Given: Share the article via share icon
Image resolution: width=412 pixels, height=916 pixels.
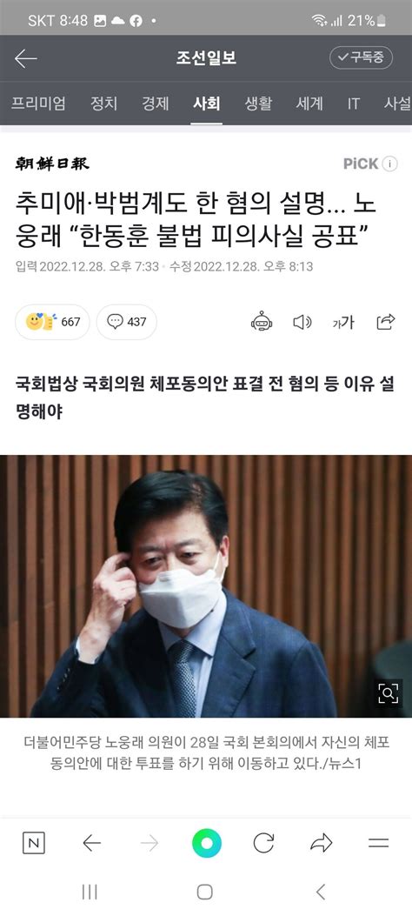Looking at the screenshot, I should coord(386,322).
